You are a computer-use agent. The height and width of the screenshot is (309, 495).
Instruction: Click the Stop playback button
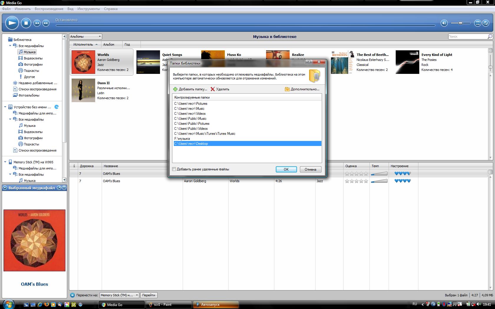point(26,23)
